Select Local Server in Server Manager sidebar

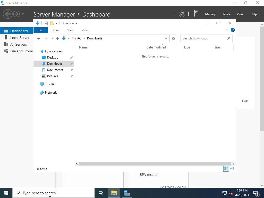[x=16, y=38]
